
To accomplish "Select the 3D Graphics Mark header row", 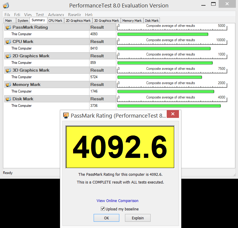I will point(47,70).
